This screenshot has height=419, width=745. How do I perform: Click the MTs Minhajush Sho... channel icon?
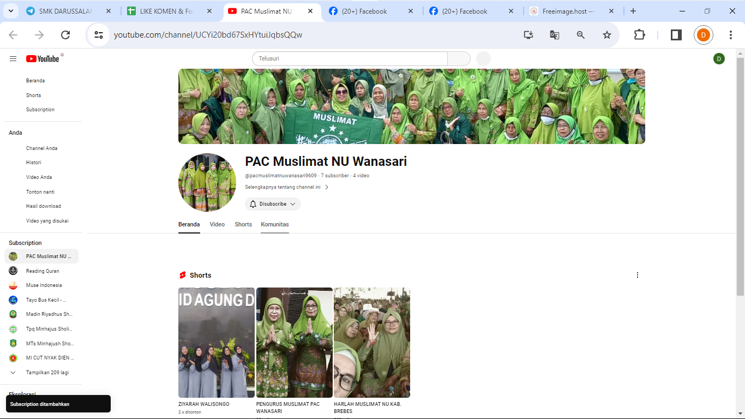click(x=13, y=344)
